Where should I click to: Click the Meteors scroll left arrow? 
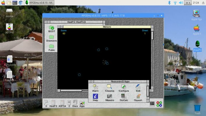pyautogui.click(x=59, y=90)
